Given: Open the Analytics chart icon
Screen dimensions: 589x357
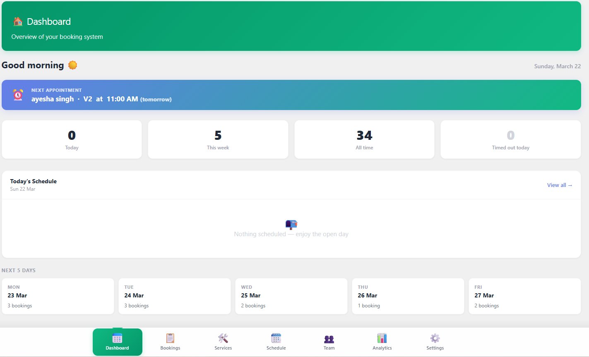Looking at the screenshot, I should pyautogui.click(x=382, y=338).
